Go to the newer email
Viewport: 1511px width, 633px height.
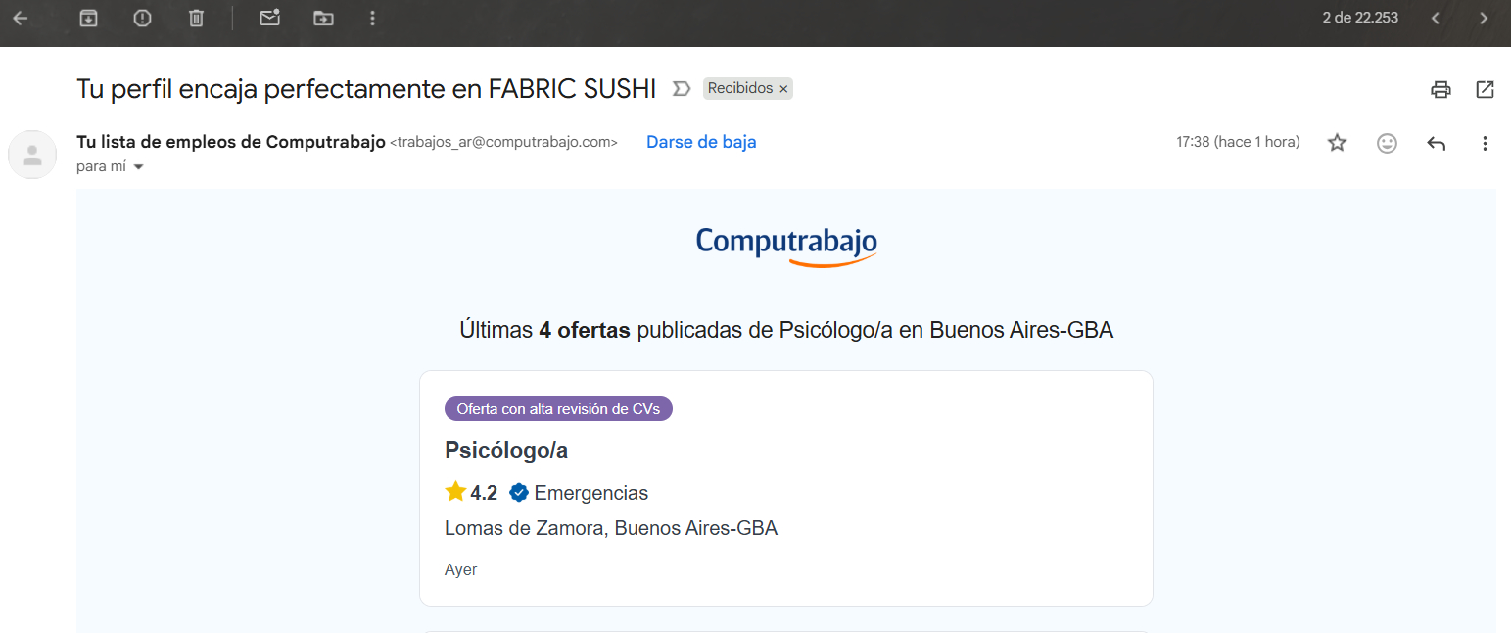pyautogui.click(x=1435, y=18)
